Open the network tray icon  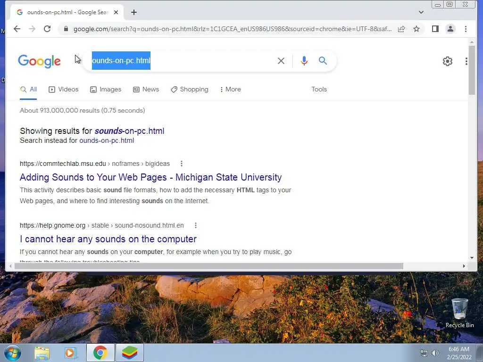pyautogui.click(x=424, y=353)
